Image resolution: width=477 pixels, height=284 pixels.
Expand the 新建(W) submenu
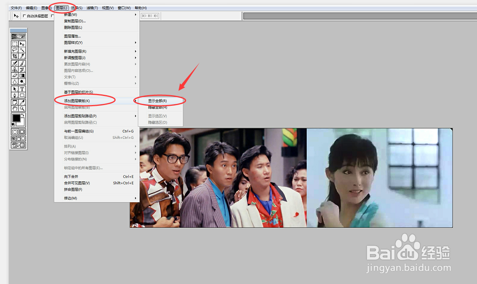97,15
